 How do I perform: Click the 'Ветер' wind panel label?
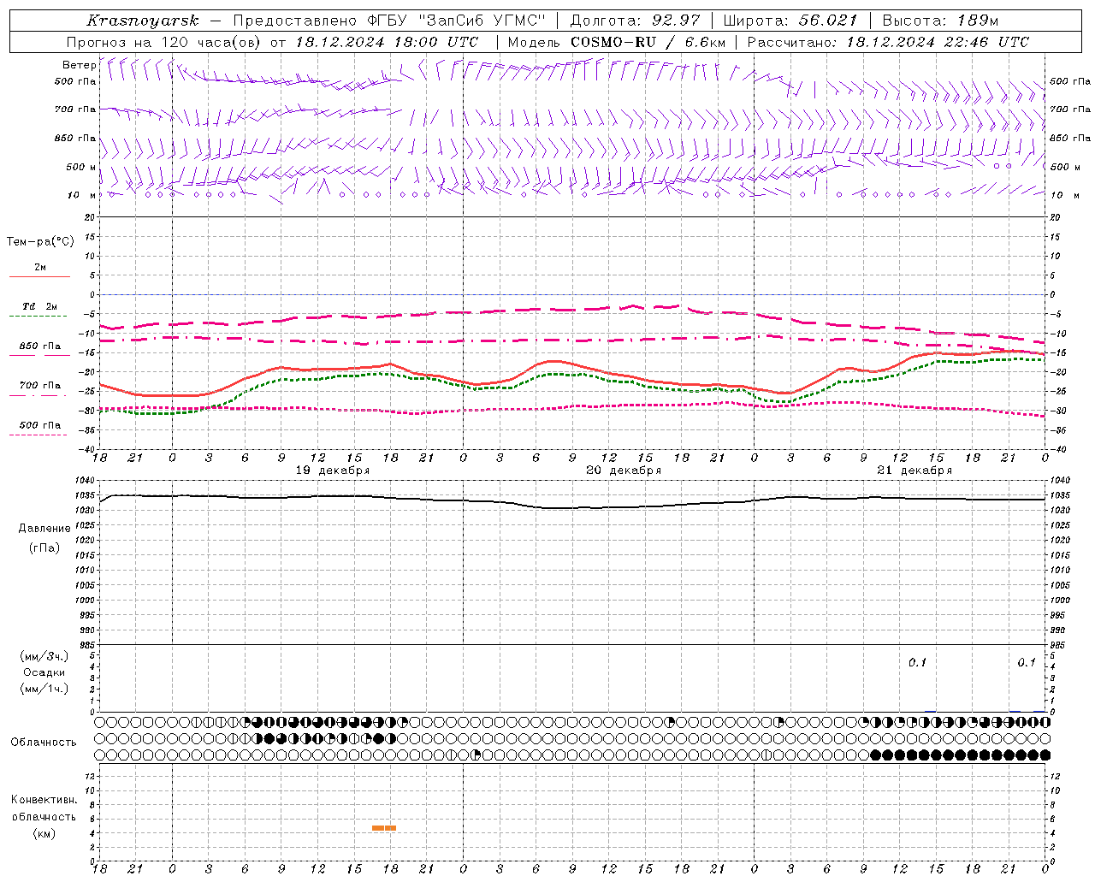pyautogui.click(x=79, y=65)
